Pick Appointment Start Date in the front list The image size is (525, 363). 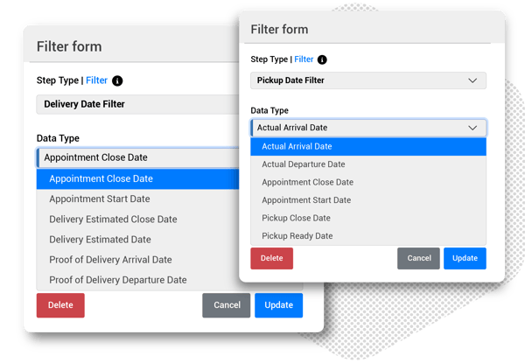pyautogui.click(x=306, y=200)
